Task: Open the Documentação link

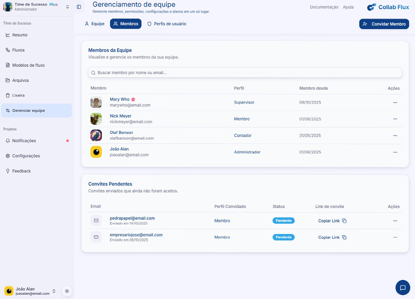Action: (324, 7)
